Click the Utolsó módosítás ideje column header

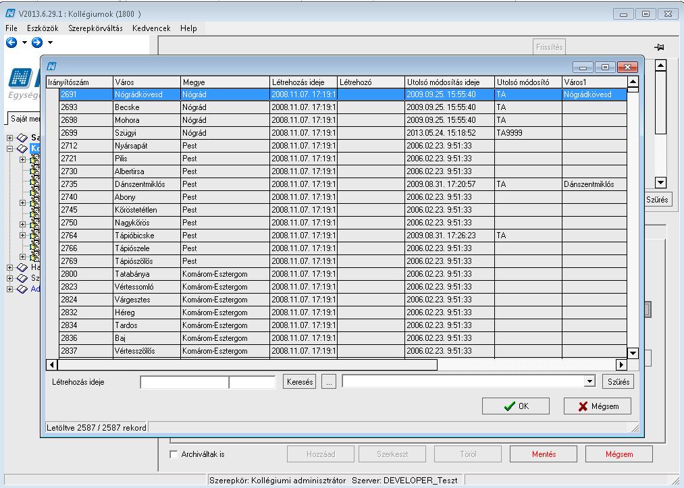450,82
